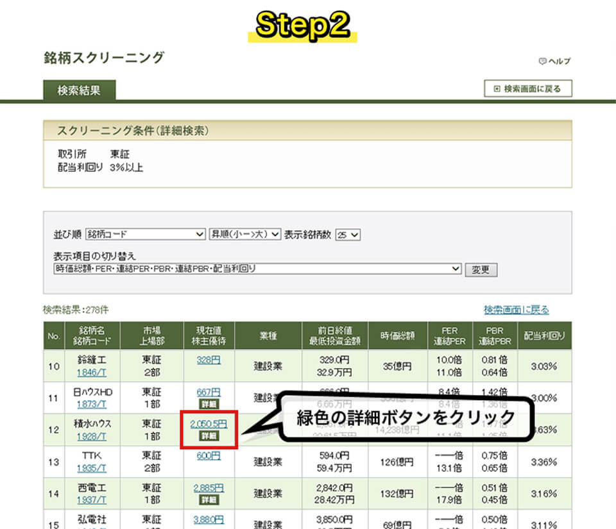
Task: Click the 変更 button
Action: [x=481, y=269]
